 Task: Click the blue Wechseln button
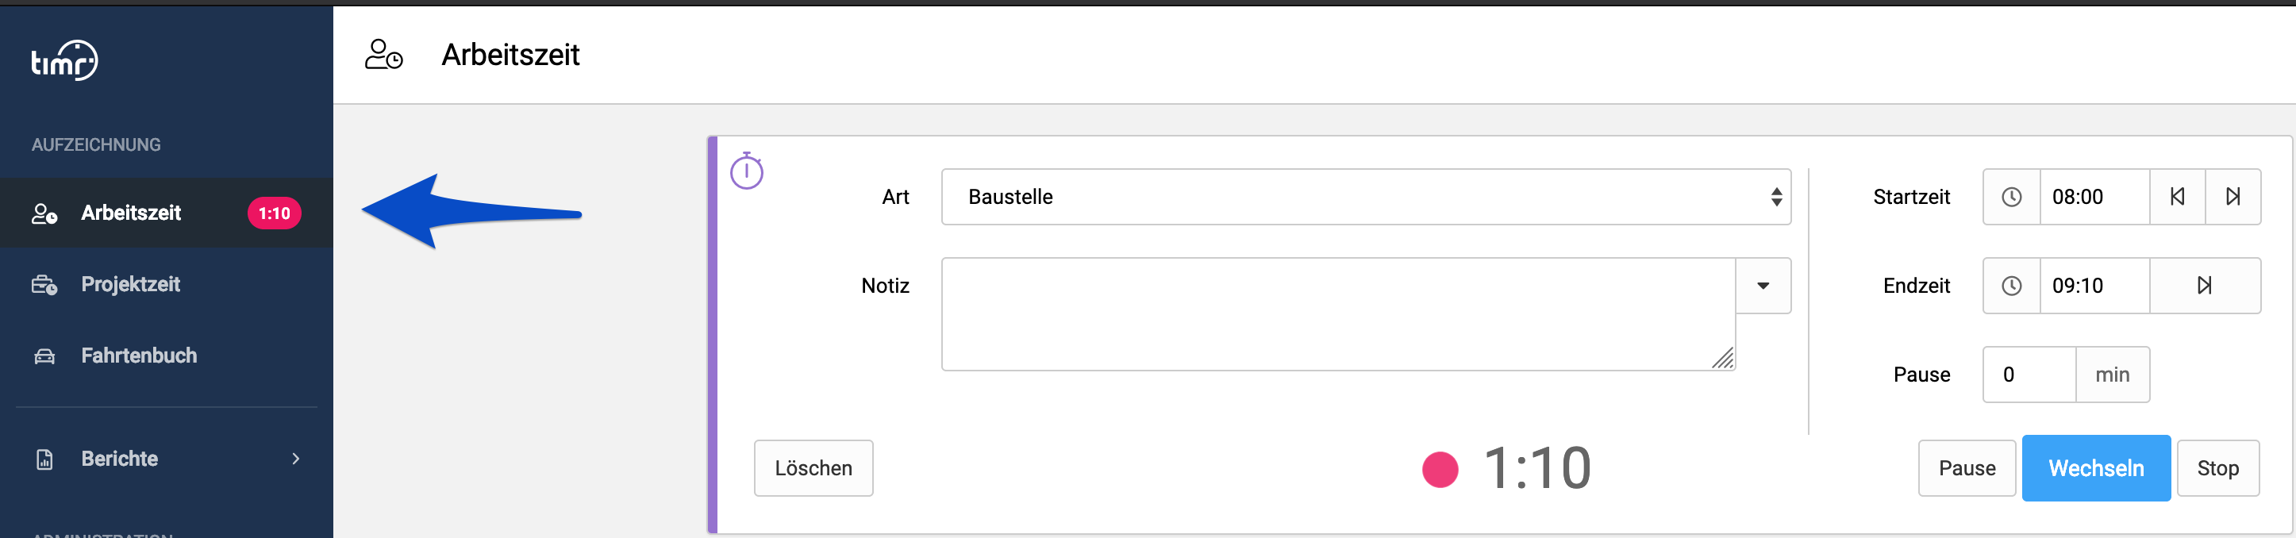[2096, 468]
